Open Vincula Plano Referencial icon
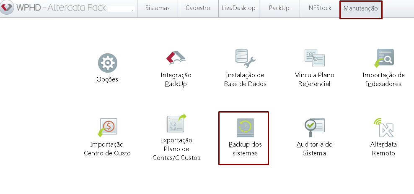The height and width of the screenshot is (194, 414). click(314, 58)
